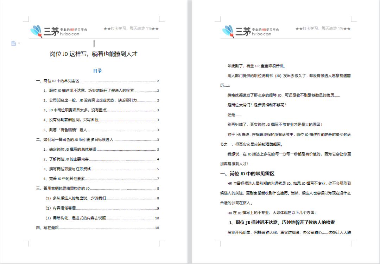
Task: Jump to TOC entry 二、如何写一篇出色的JD
Action: 97,140
